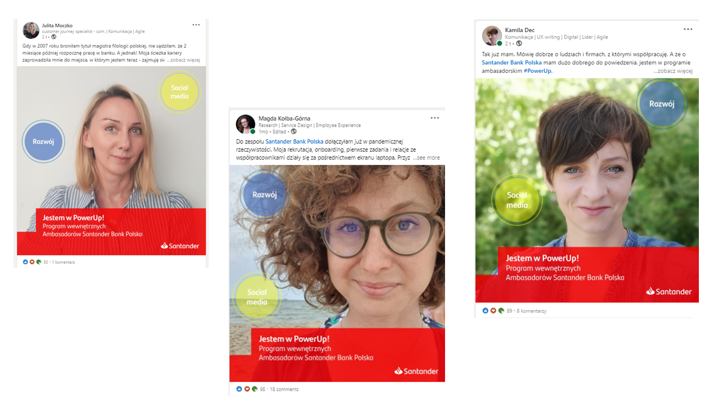Open '18 comments' on Magda's post
Image resolution: width=722 pixels, height=406 pixels.
(x=284, y=389)
